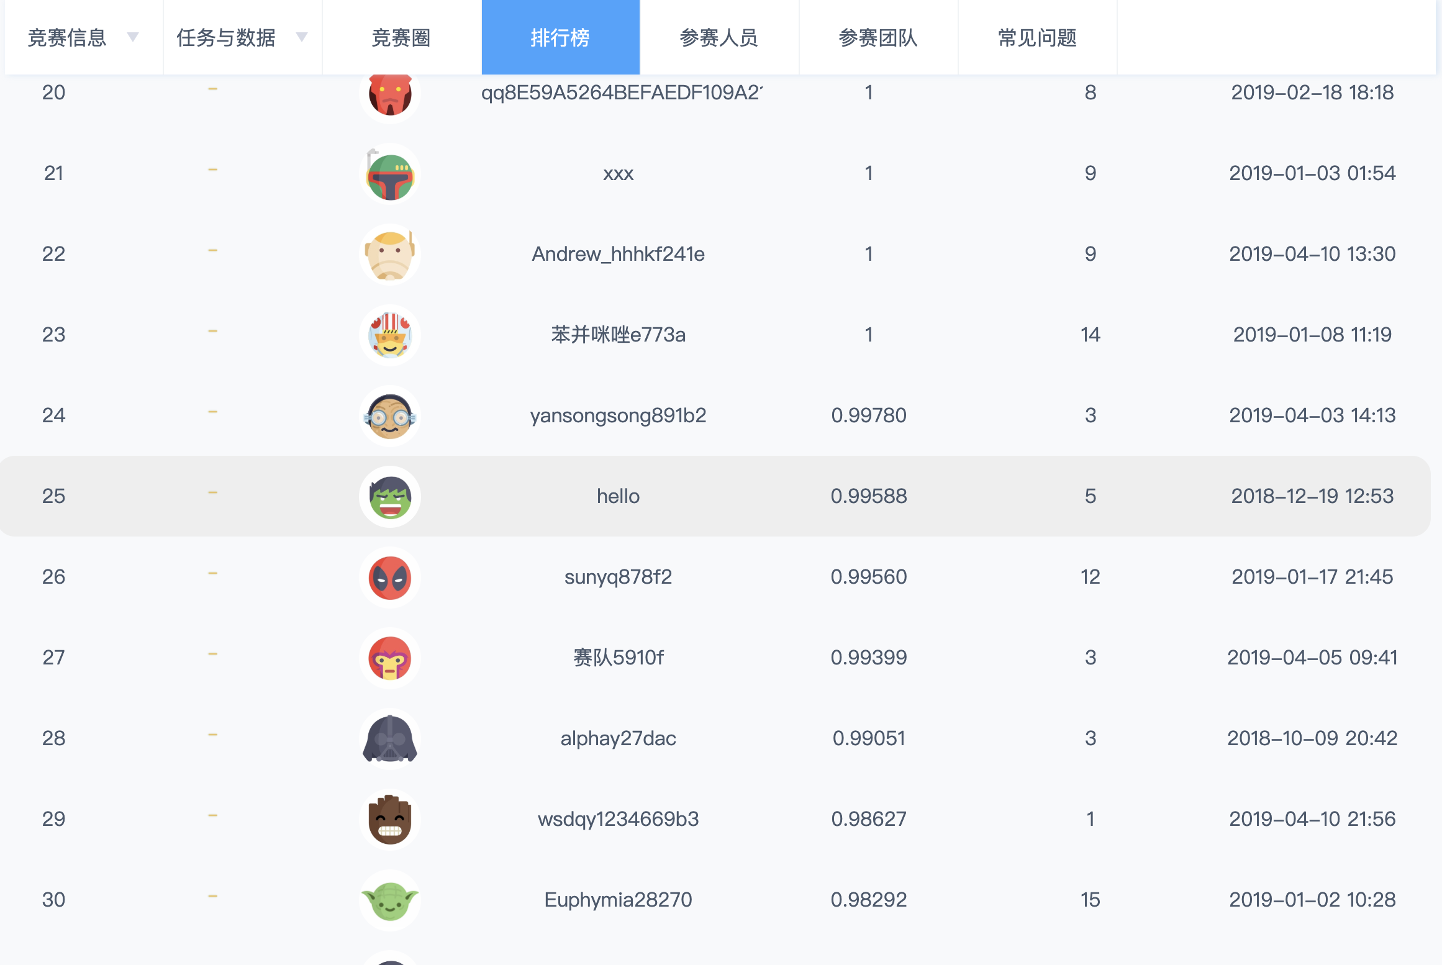Click the Darth Vader helmet avatar

[390, 739]
